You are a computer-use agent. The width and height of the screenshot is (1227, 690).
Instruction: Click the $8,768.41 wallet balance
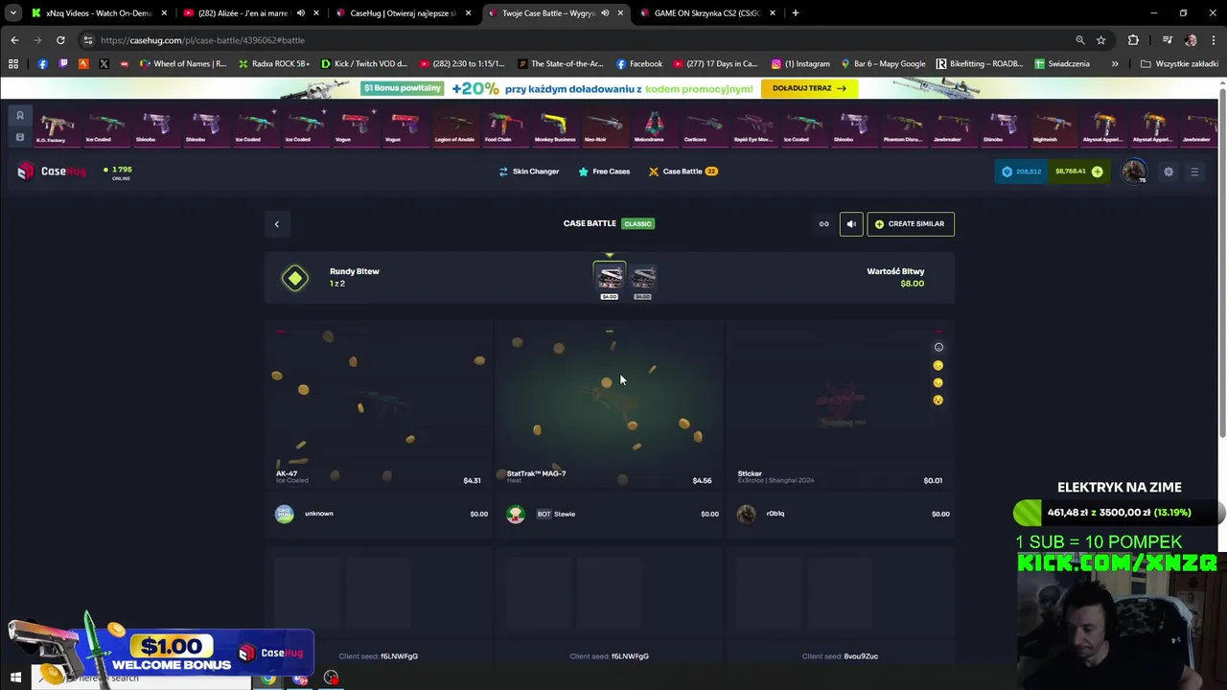pos(1071,172)
